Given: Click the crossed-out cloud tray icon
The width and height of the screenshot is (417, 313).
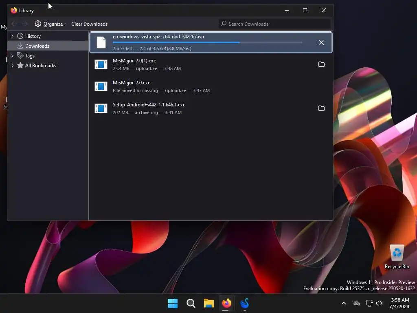Looking at the screenshot, I should [357, 303].
